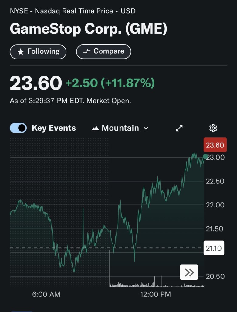Click the 'As of 3:29:37 PM EDT' text
This screenshot has width=237, height=312.
click(x=47, y=101)
